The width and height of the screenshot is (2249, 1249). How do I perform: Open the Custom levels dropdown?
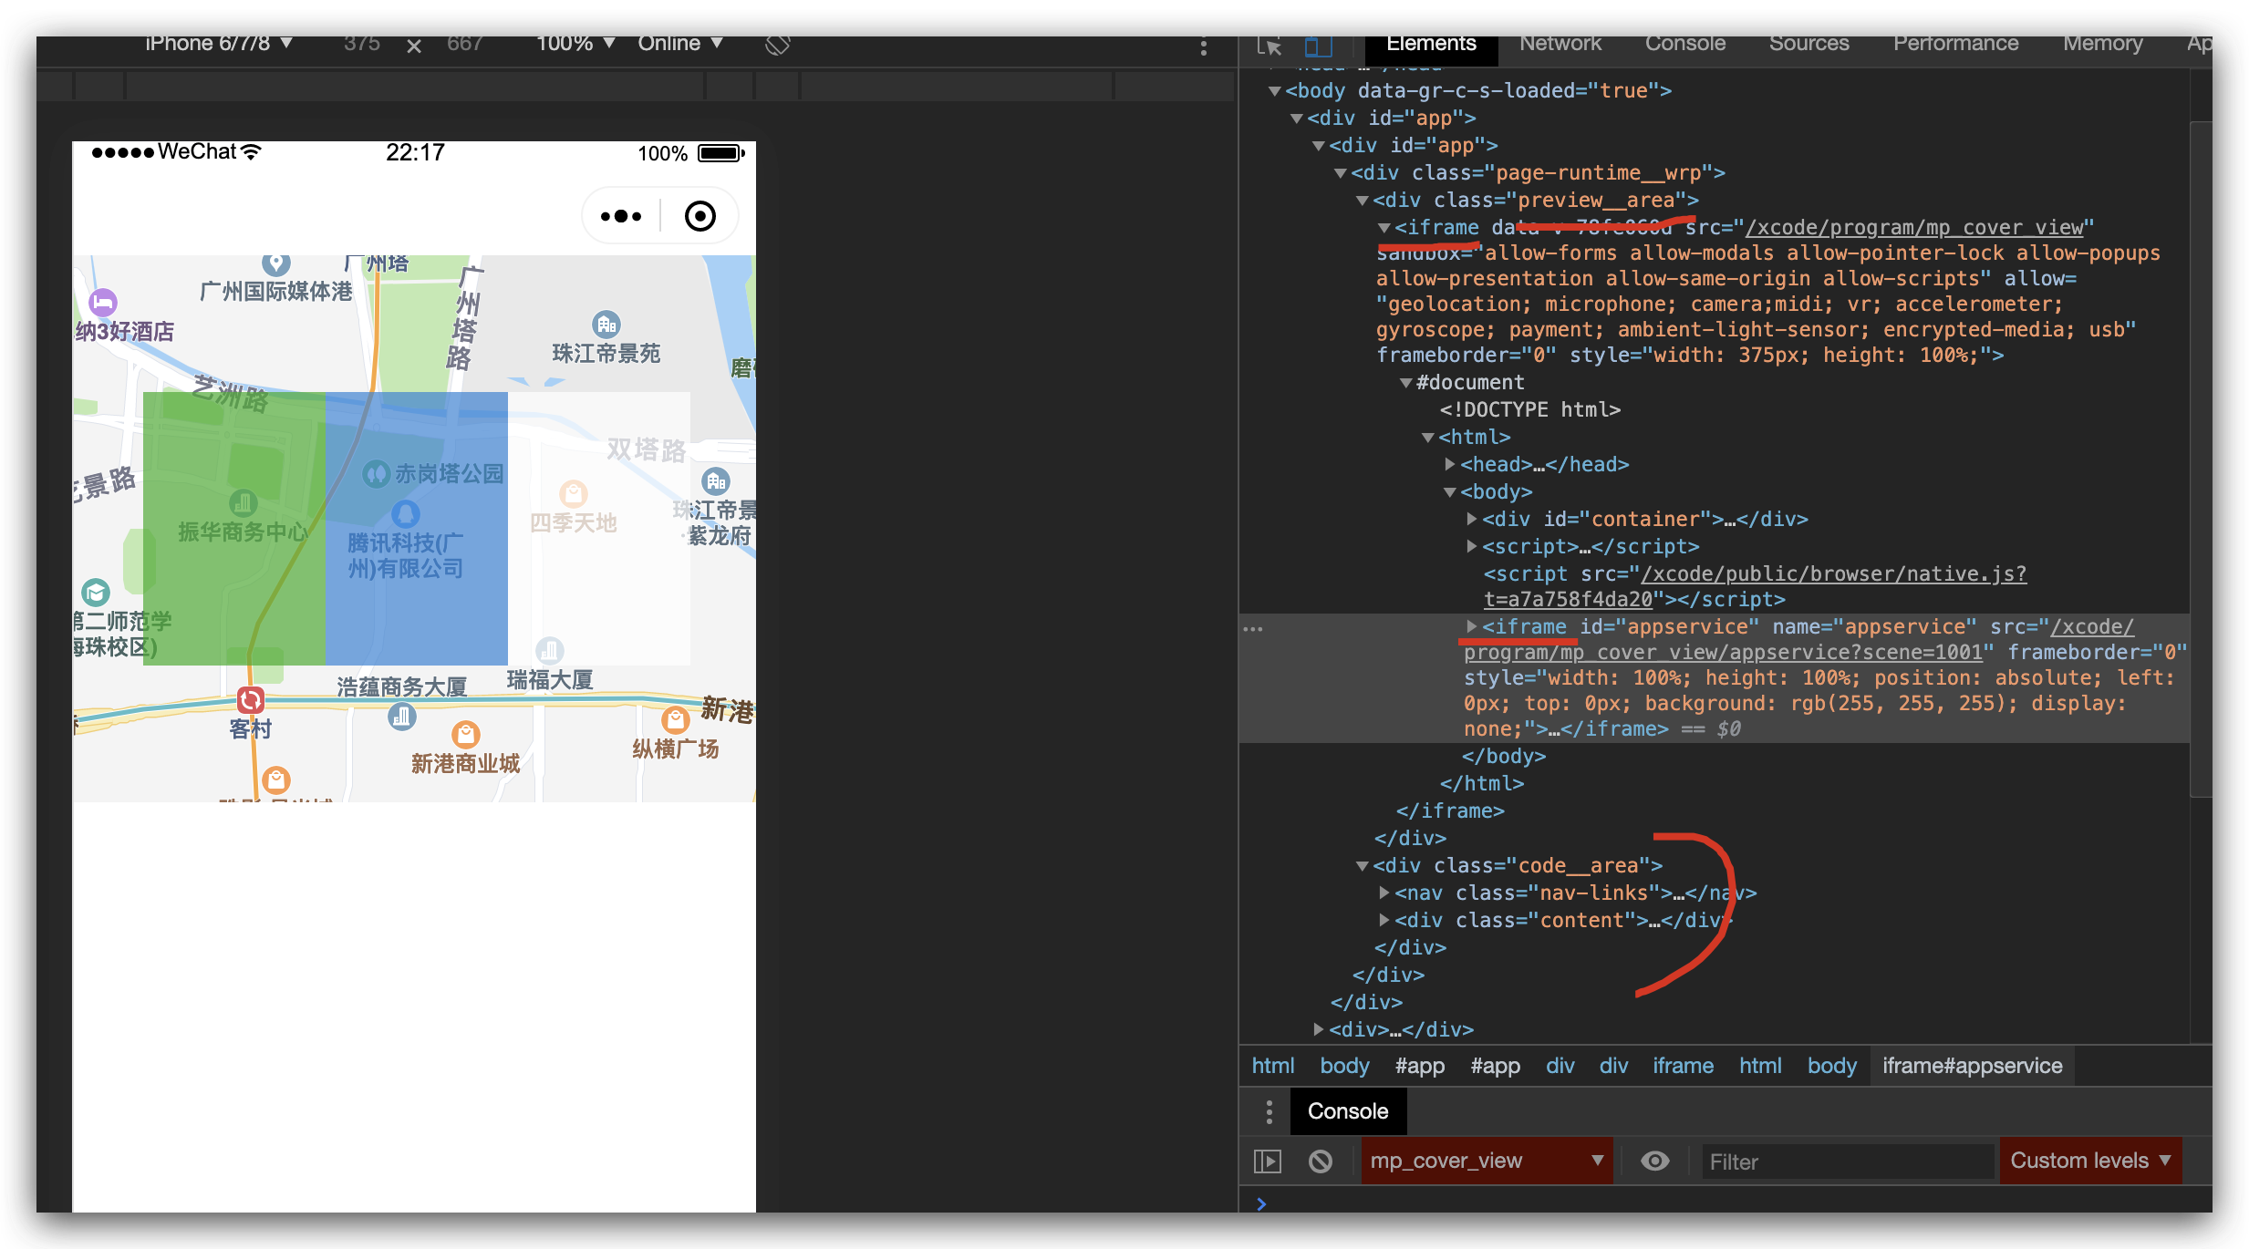(x=2090, y=1161)
